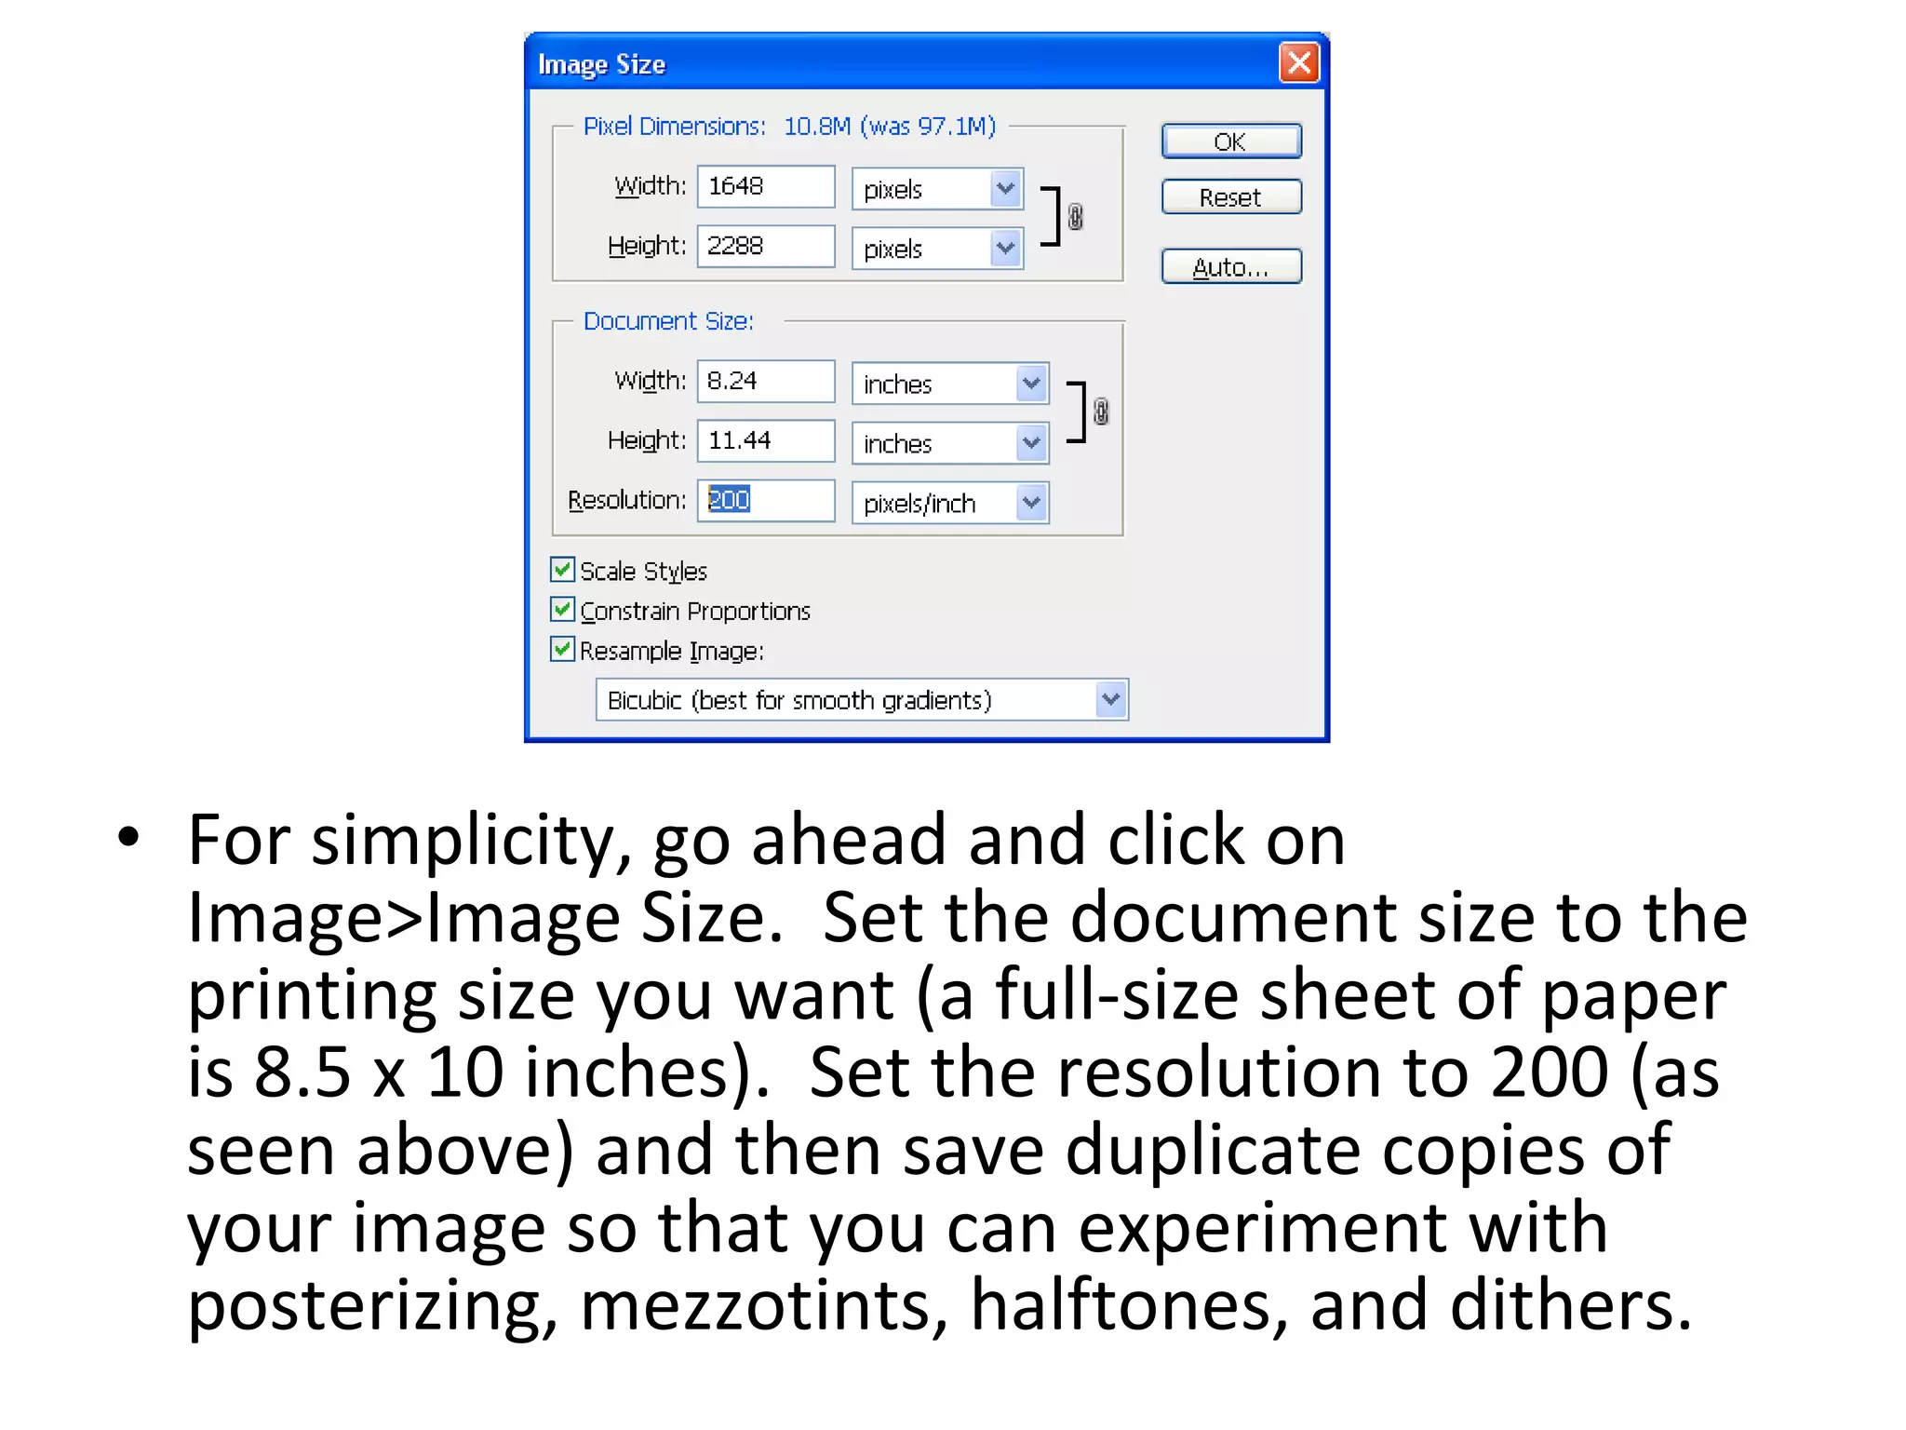Toggle the Scale Styles checkbox
Image resolution: width=1906 pixels, height=1430 pixels.
[562, 569]
